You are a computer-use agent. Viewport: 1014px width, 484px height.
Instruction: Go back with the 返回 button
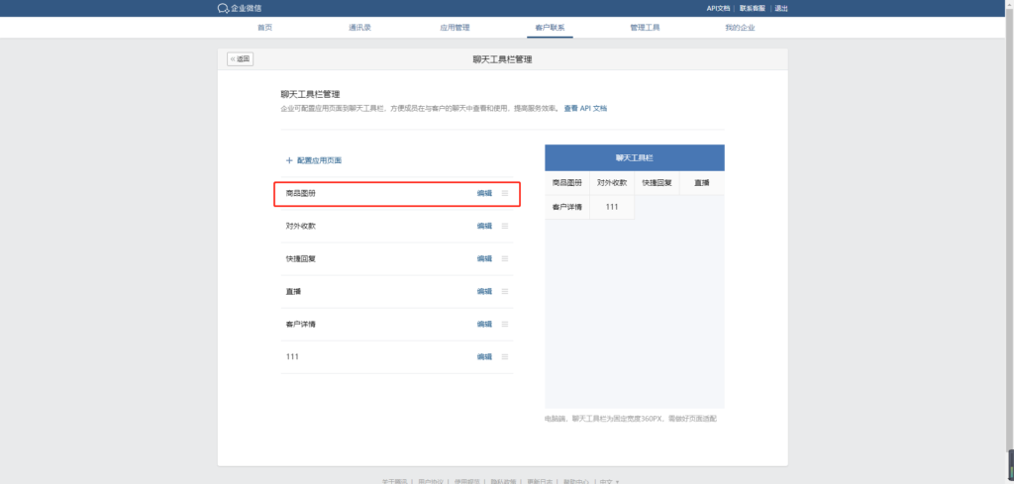pos(240,58)
